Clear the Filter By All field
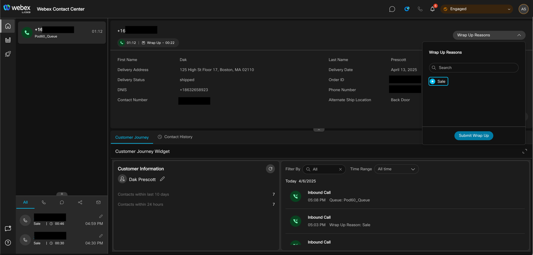 [340, 169]
